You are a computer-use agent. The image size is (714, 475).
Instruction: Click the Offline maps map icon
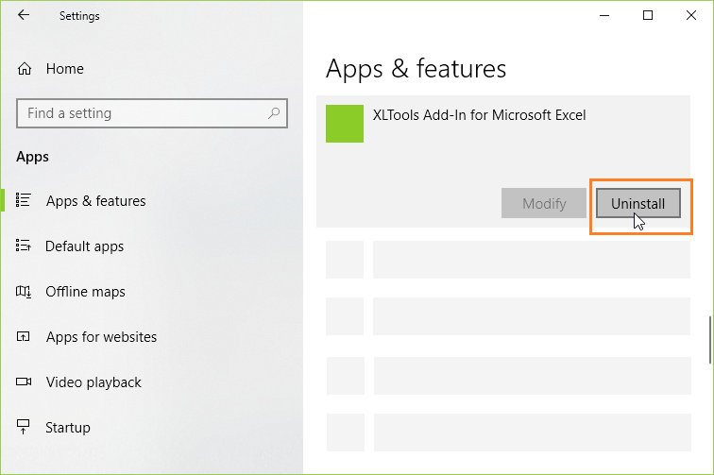pos(25,292)
